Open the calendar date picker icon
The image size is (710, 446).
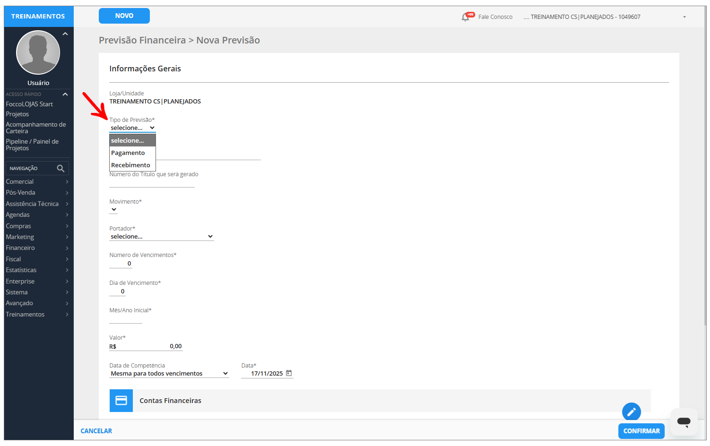click(289, 373)
